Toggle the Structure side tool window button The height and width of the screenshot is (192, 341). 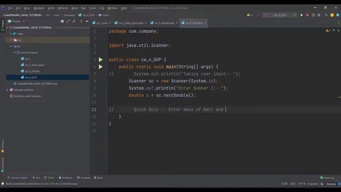pos(3,146)
